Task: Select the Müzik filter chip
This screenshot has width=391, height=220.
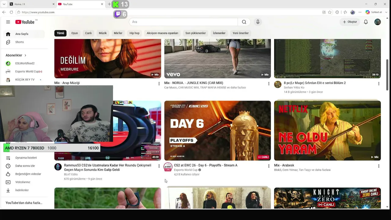Action: 103,33
